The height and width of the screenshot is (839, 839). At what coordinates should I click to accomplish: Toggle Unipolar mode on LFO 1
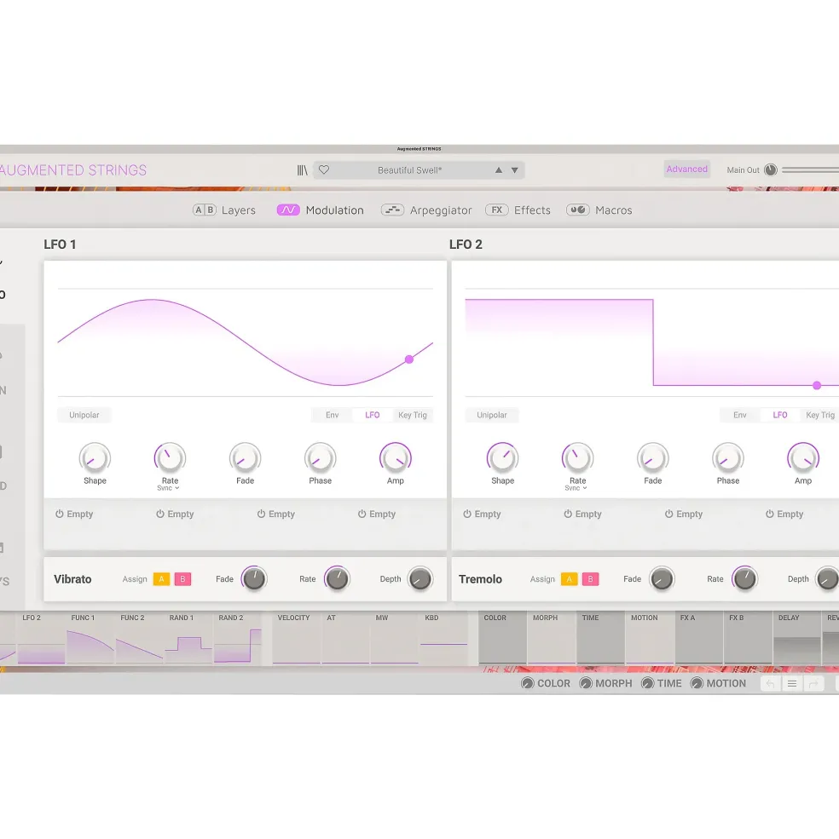pyautogui.click(x=84, y=415)
